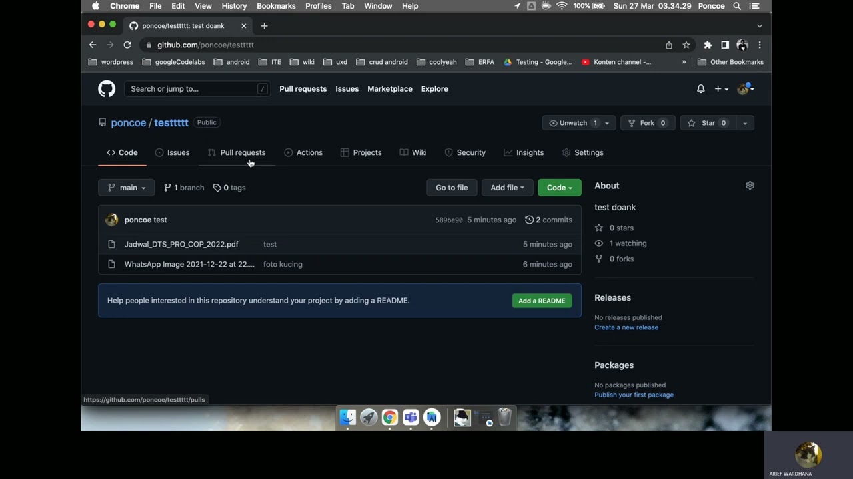
Task: Toggle Star on this repository
Action: pyautogui.click(x=708, y=123)
